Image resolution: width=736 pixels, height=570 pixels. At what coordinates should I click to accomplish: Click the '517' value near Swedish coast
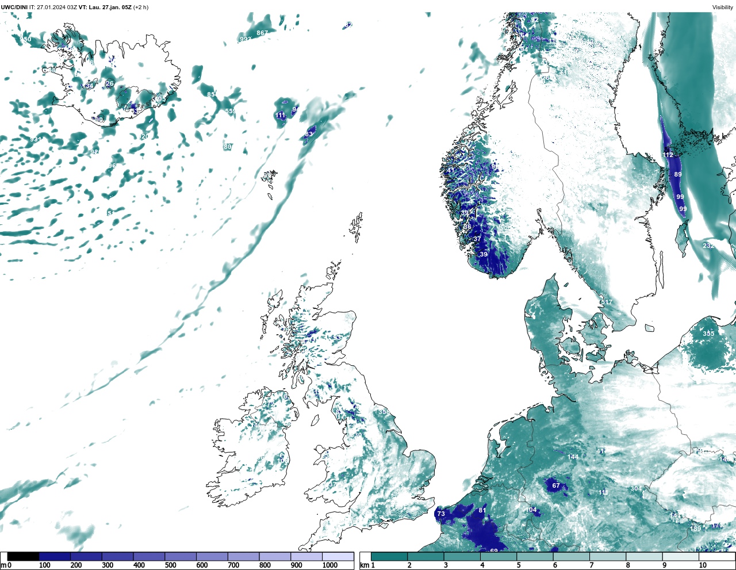point(606,302)
